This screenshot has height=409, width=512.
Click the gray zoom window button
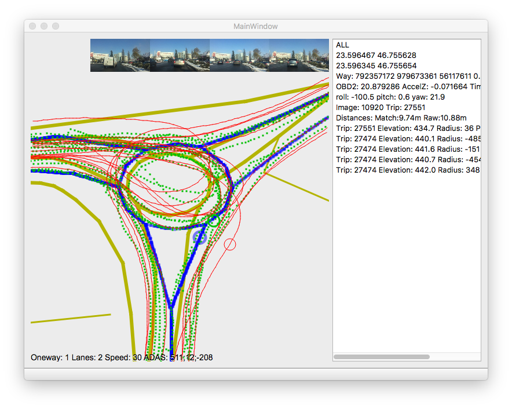(x=56, y=26)
